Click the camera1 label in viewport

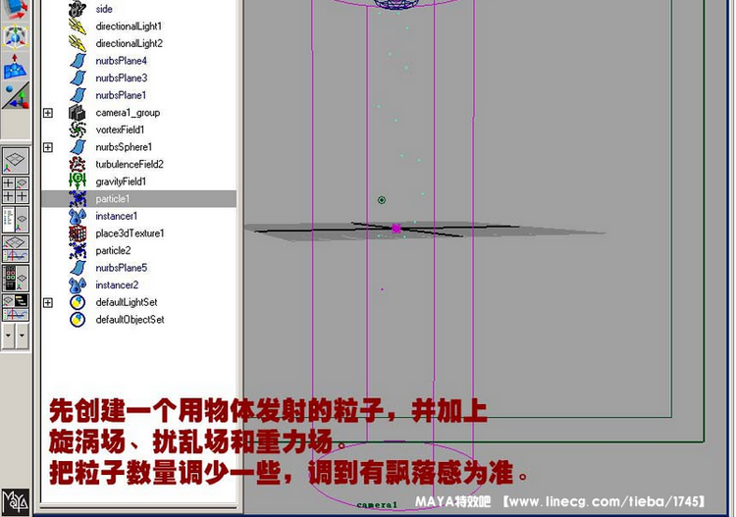(x=377, y=505)
